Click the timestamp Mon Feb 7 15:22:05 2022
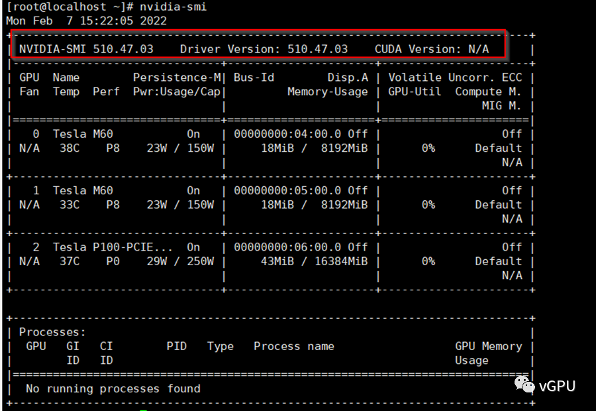The height and width of the screenshot is (411, 596). coord(86,21)
